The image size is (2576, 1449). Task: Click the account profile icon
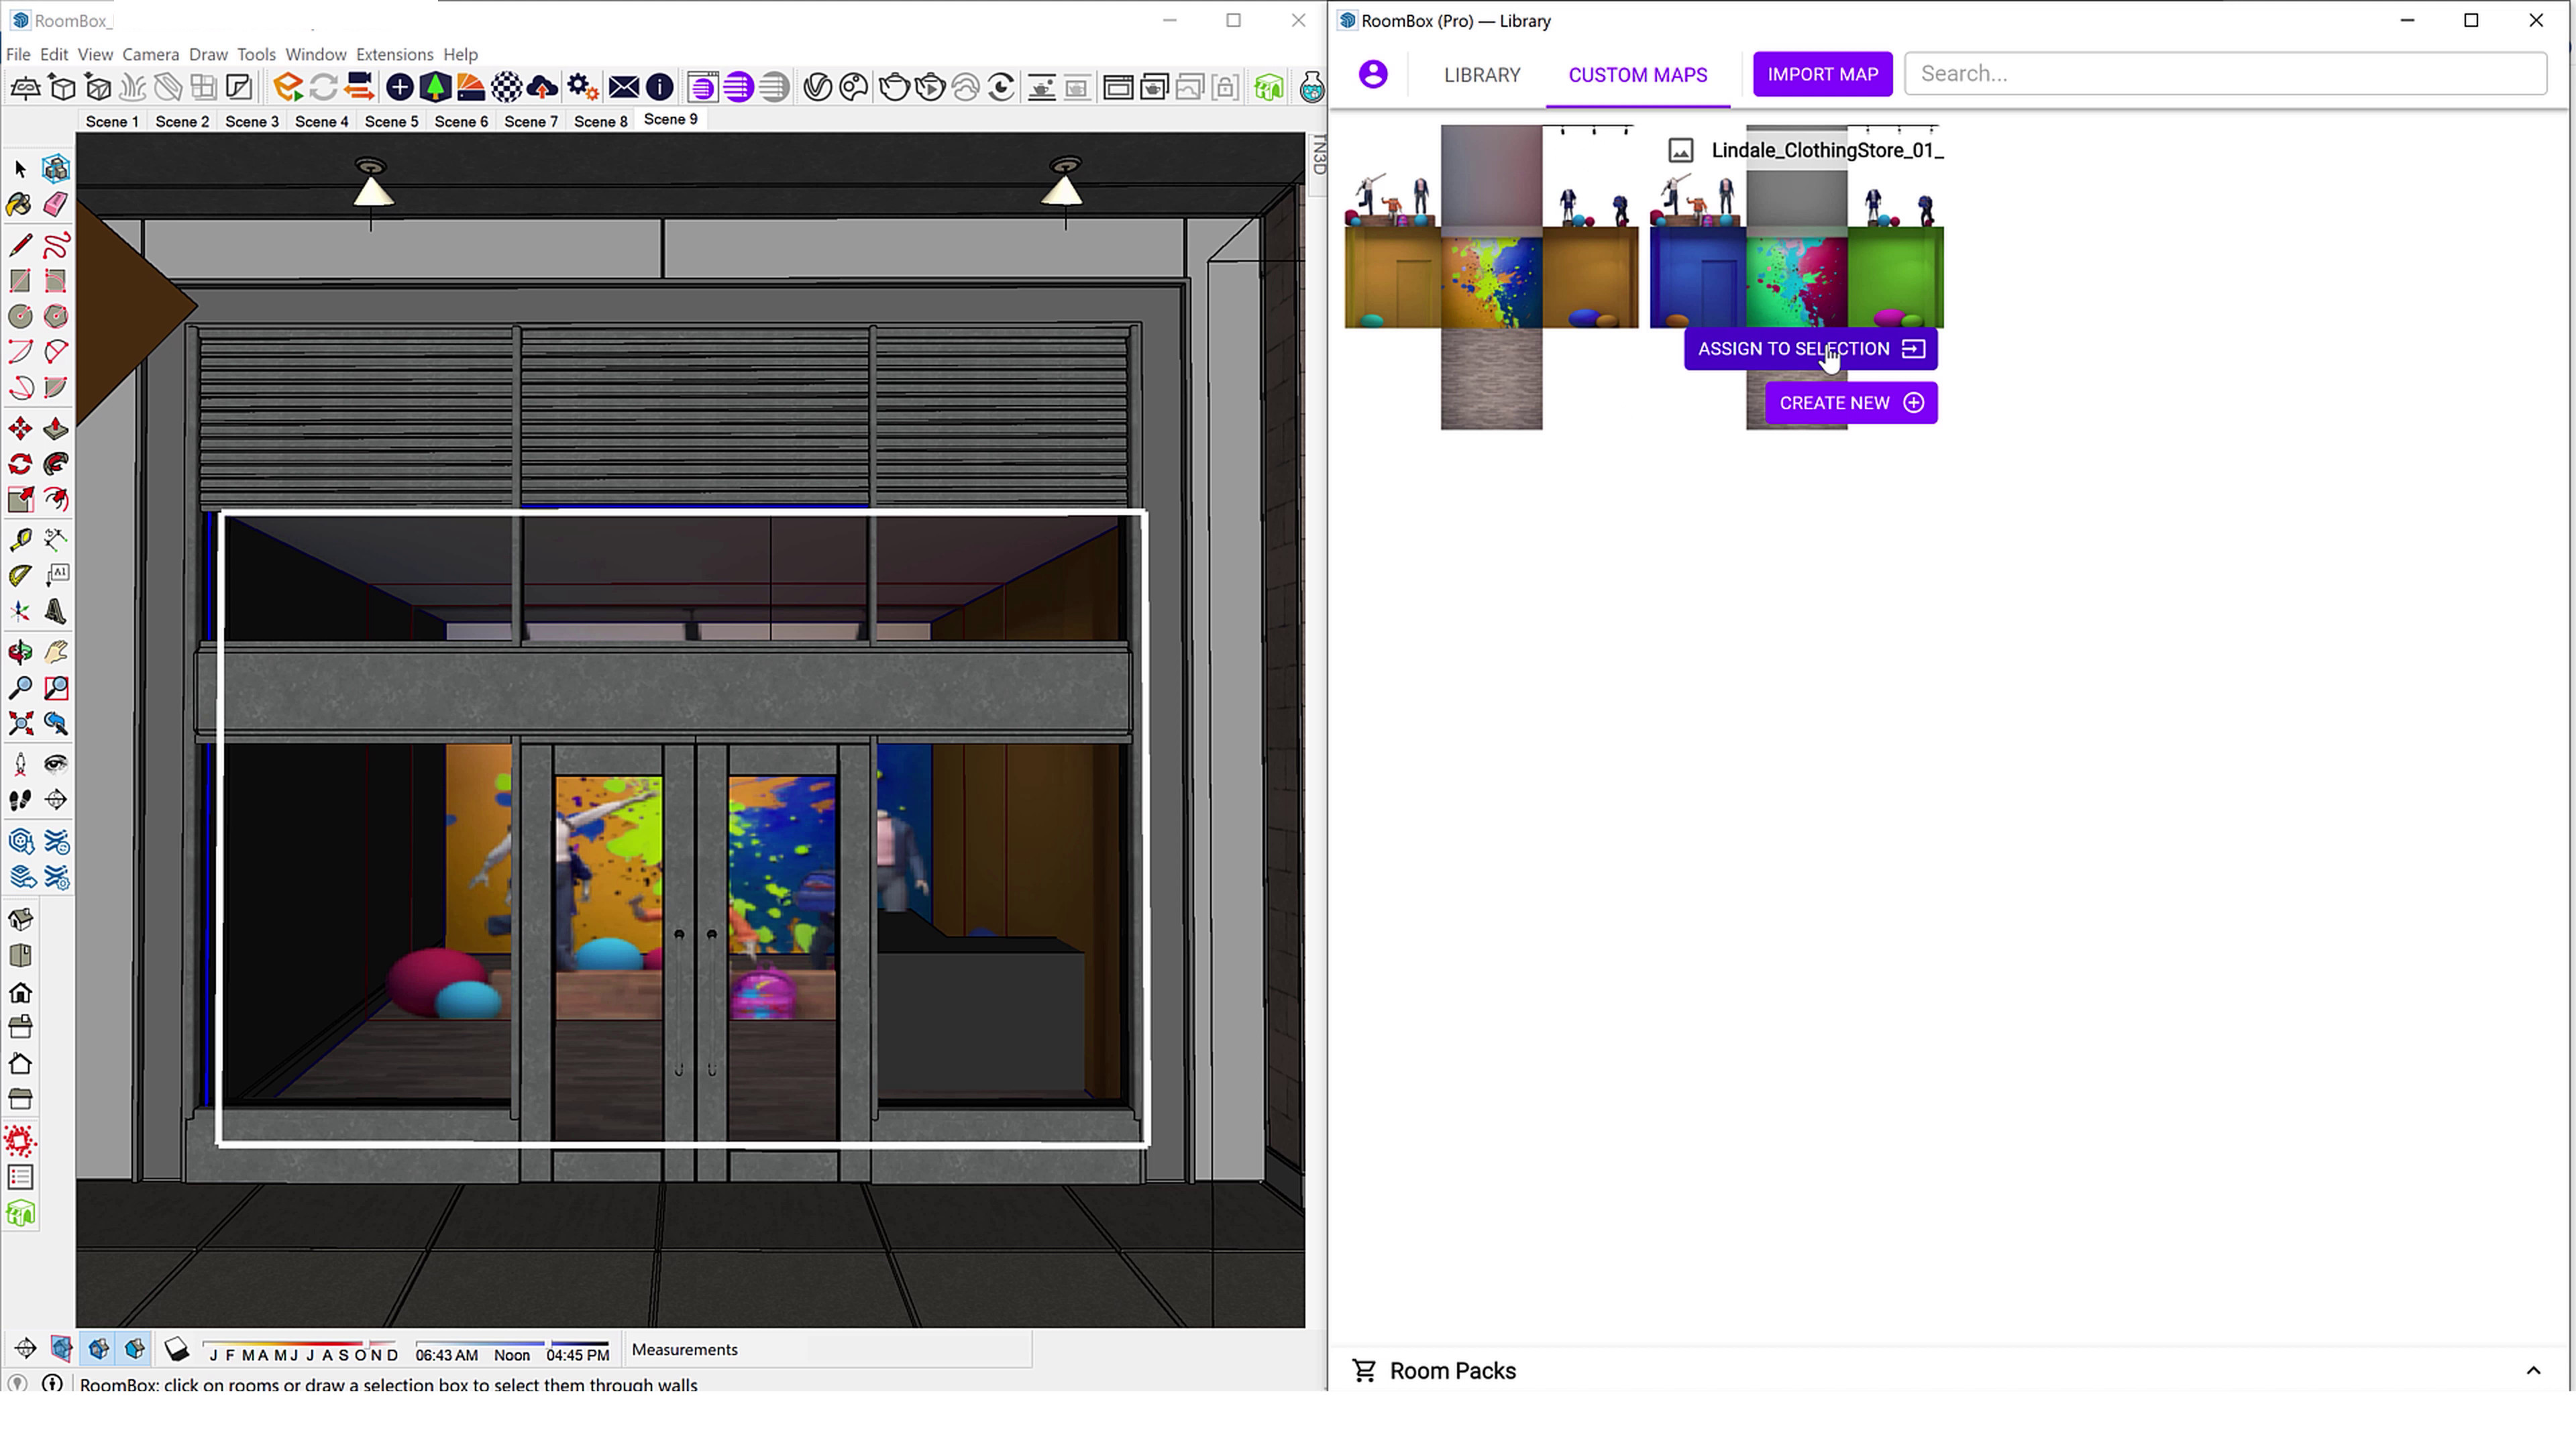coord(1373,74)
